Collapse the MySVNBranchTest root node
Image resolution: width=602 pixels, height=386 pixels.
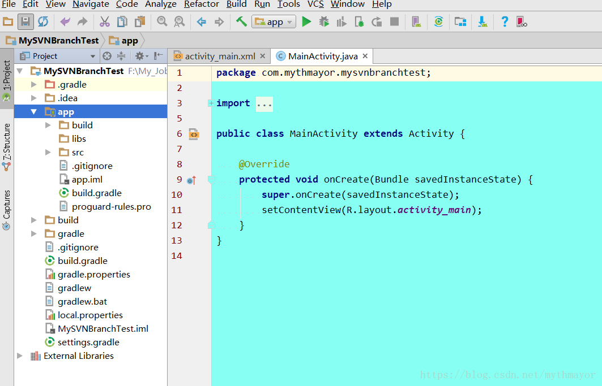pos(20,71)
